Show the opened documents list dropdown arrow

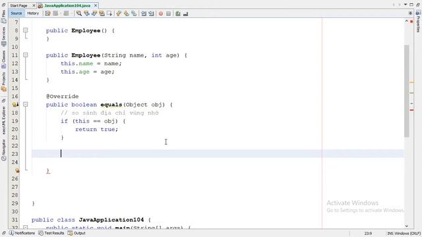406,5
